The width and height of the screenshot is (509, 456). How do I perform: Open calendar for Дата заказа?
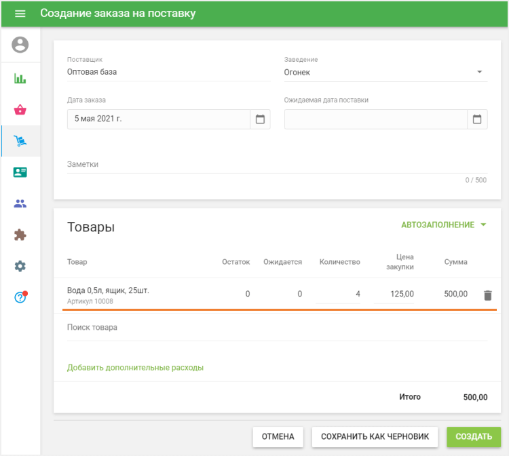tap(260, 119)
